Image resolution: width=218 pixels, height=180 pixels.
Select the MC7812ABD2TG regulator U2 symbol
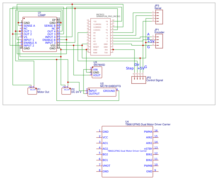click(102, 92)
